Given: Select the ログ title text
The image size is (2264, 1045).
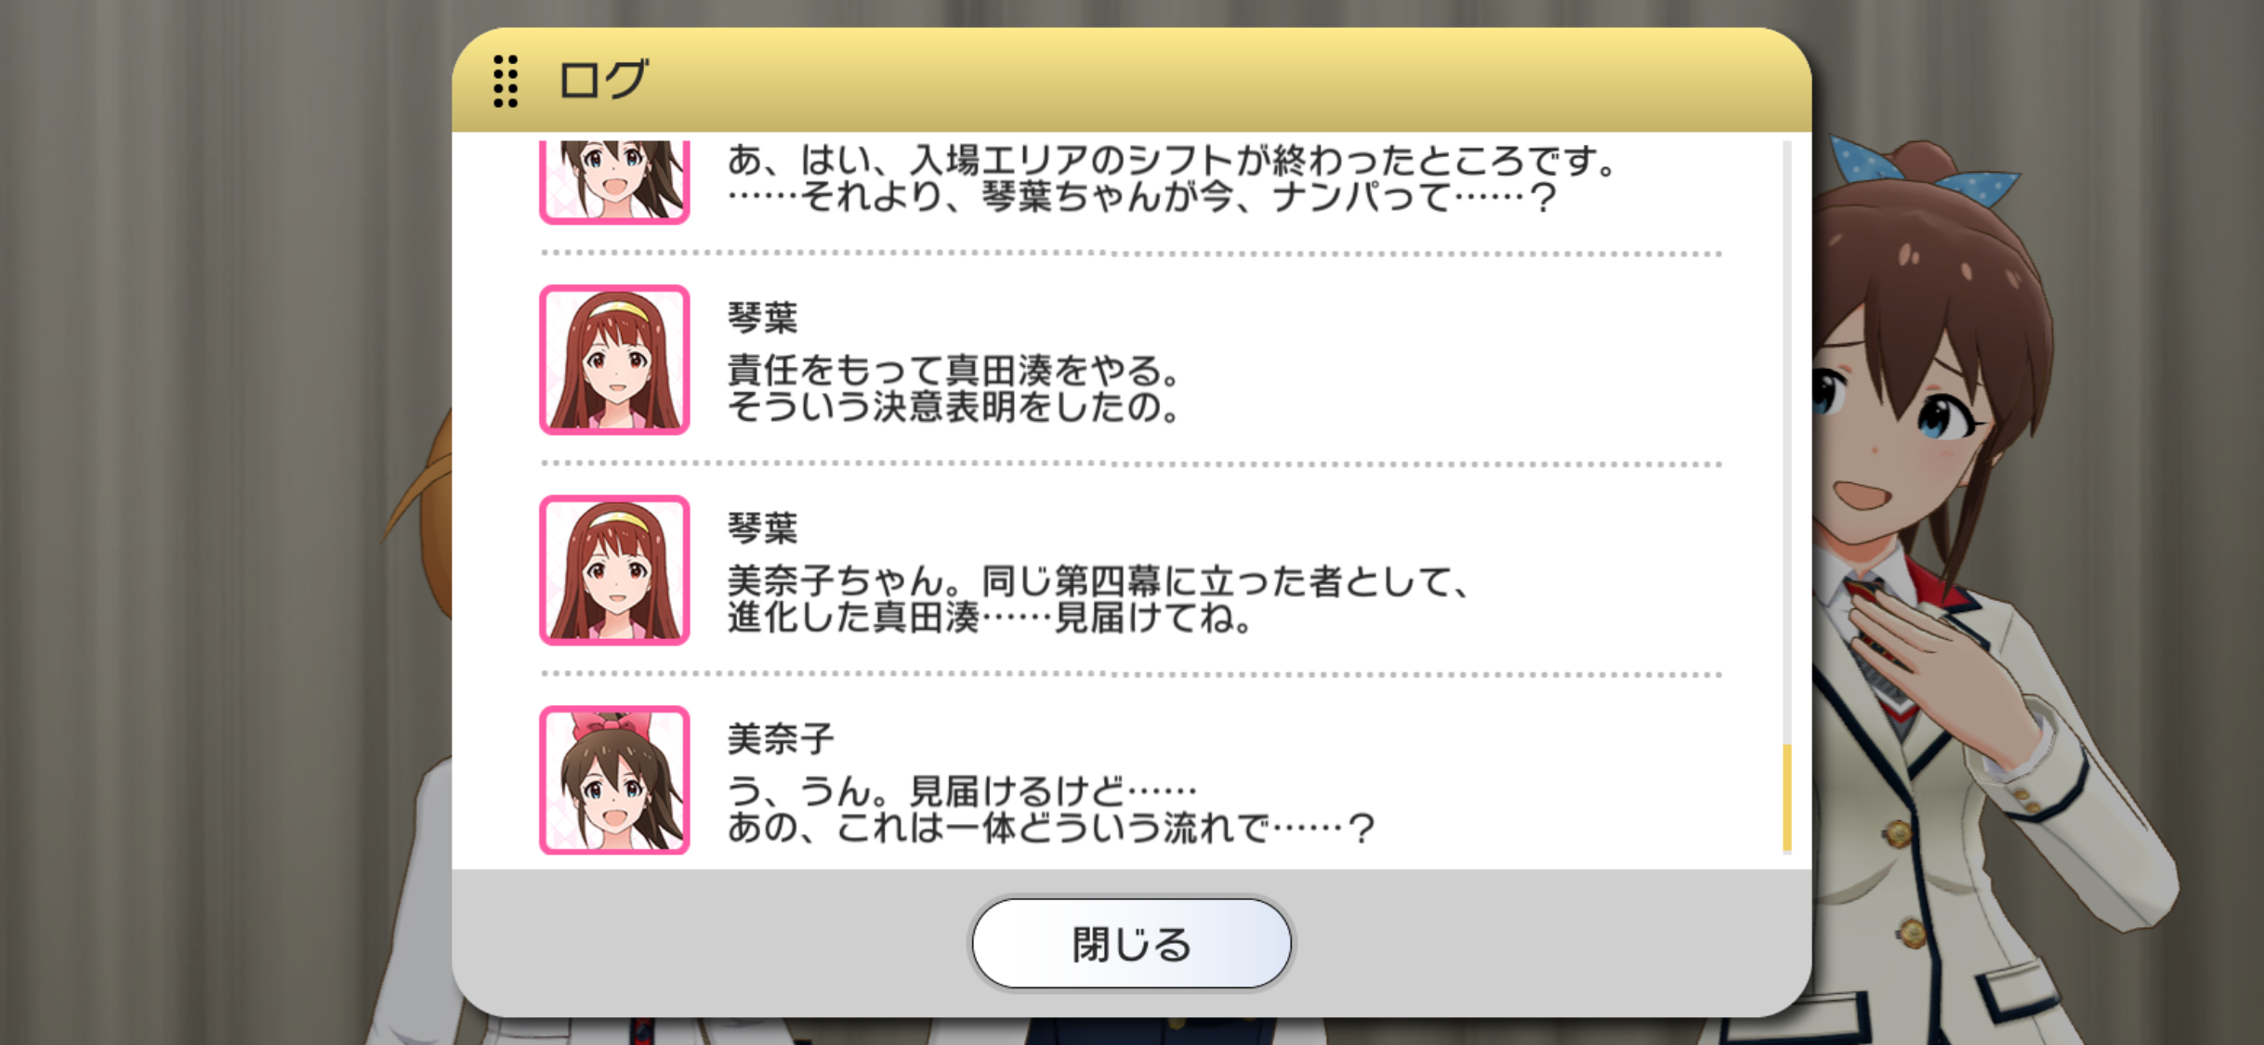Looking at the screenshot, I should [602, 80].
